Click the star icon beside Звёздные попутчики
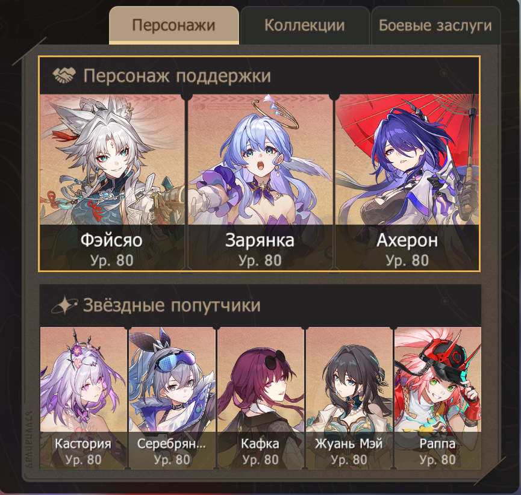 coord(64,305)
